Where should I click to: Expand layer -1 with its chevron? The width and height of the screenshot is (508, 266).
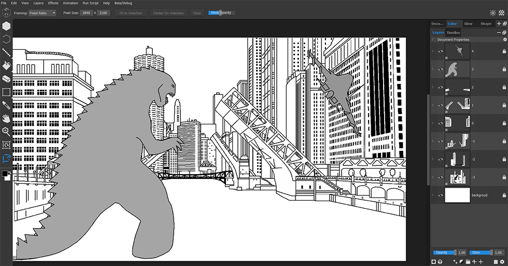click(x=433, y=141)
